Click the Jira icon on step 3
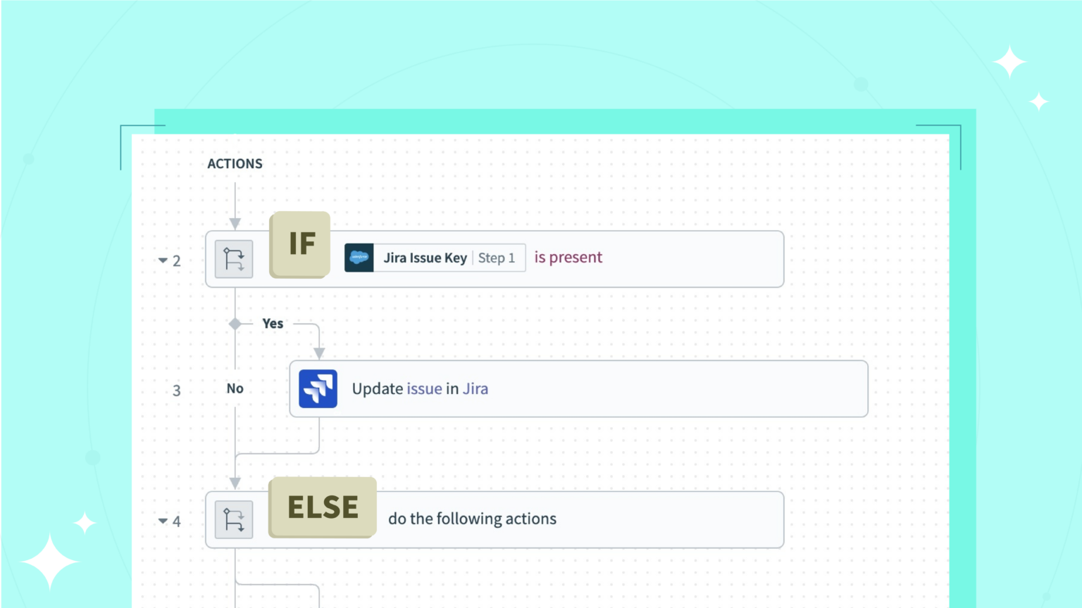The width and height of the screenshot is (1082, 608). tap(318, 388)
